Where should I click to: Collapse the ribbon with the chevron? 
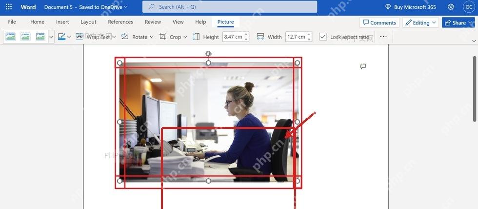[x=474, y=41]
